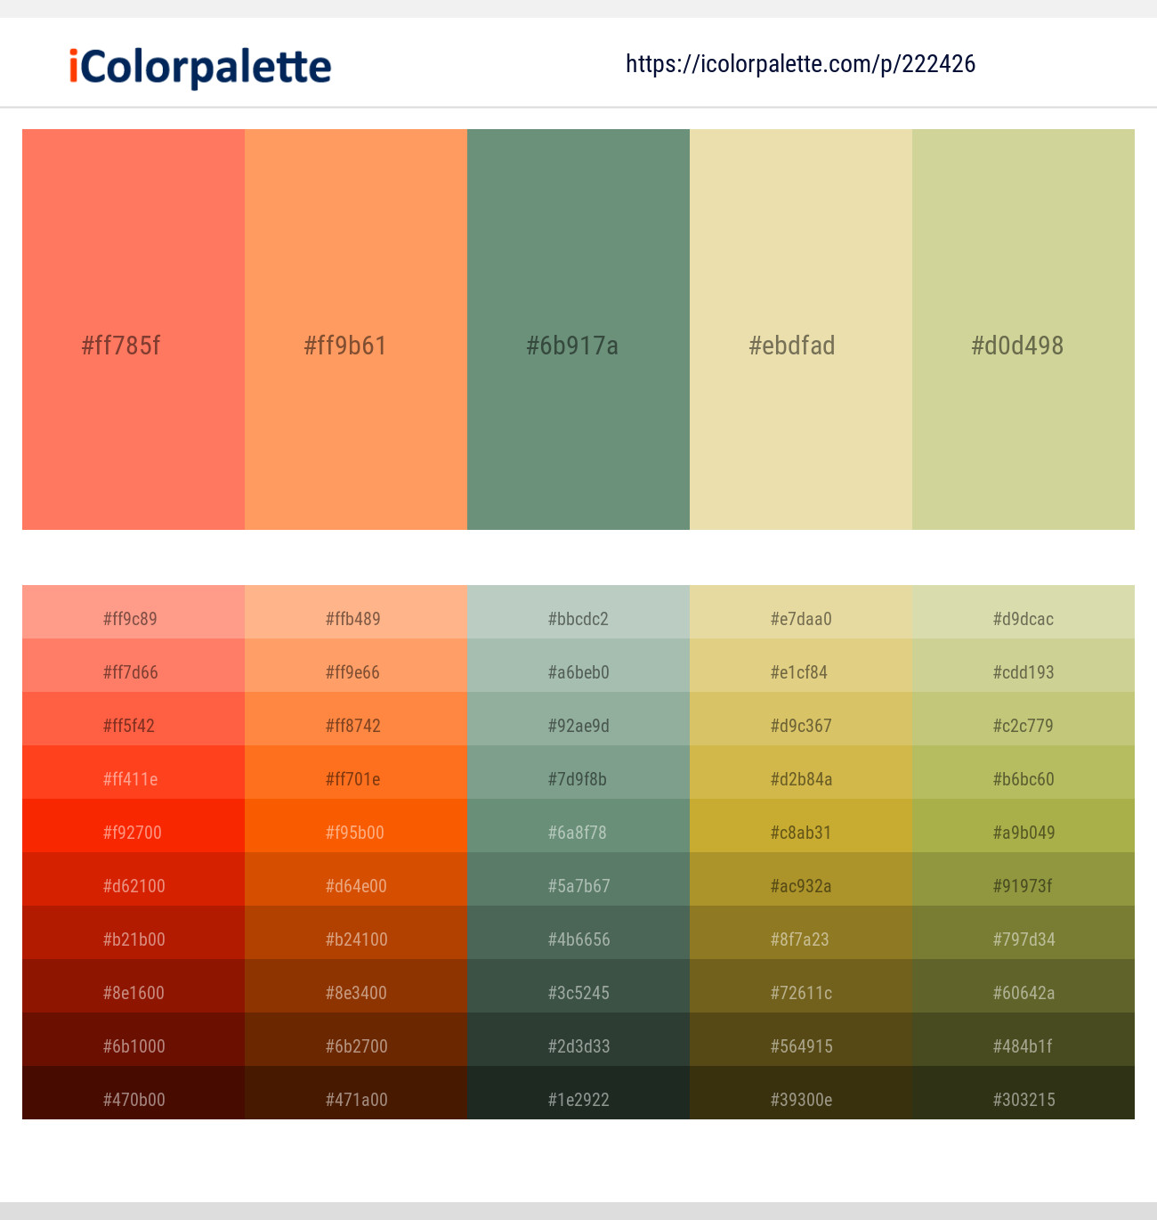The image size is (1157, 1220).
Task: Open the palette URL link
Action: (x=799, y=63)
